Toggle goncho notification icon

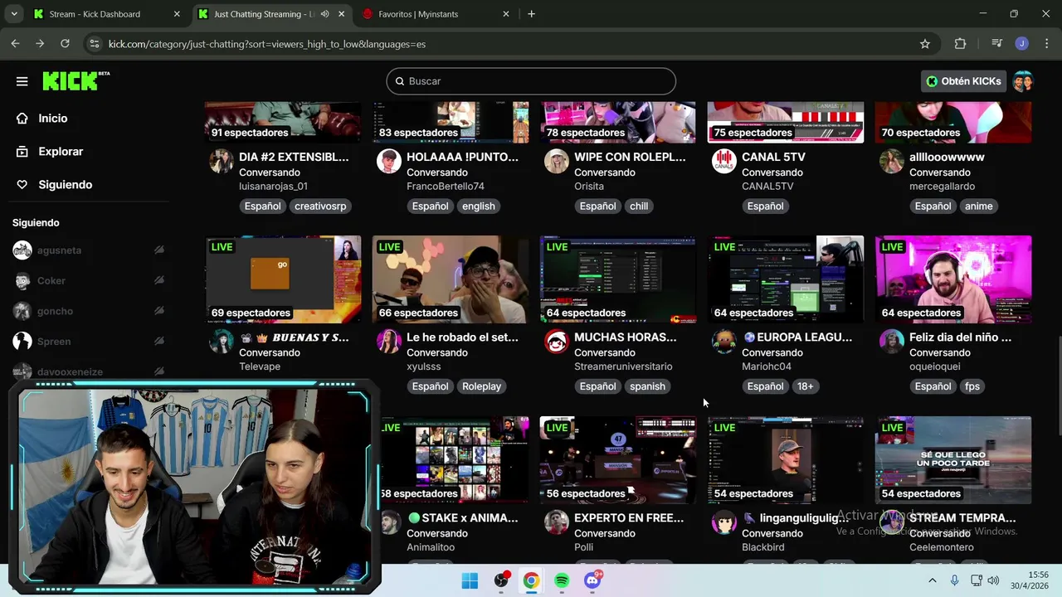click(158, 311)
